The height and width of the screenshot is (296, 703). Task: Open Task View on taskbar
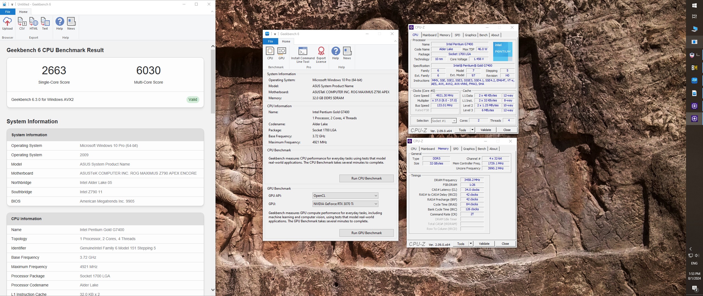(694, 16)
